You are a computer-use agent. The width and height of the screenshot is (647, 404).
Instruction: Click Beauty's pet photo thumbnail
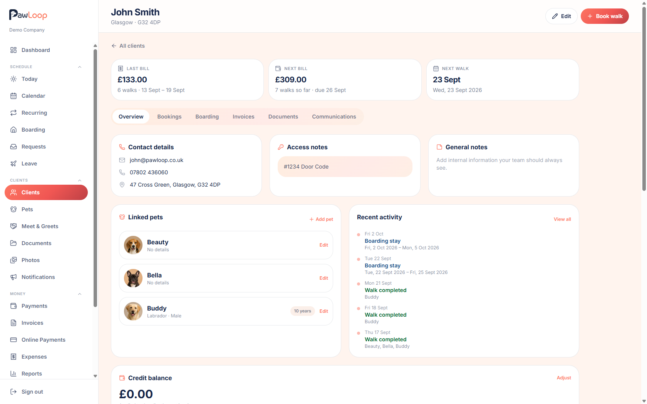(133, 245)
